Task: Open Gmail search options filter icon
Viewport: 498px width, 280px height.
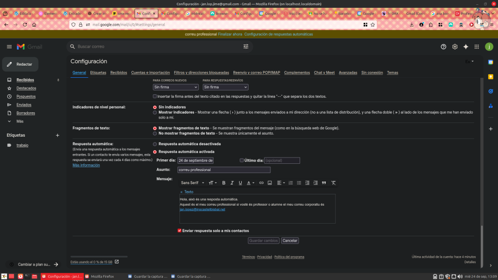Action: [x=246, y=47]
